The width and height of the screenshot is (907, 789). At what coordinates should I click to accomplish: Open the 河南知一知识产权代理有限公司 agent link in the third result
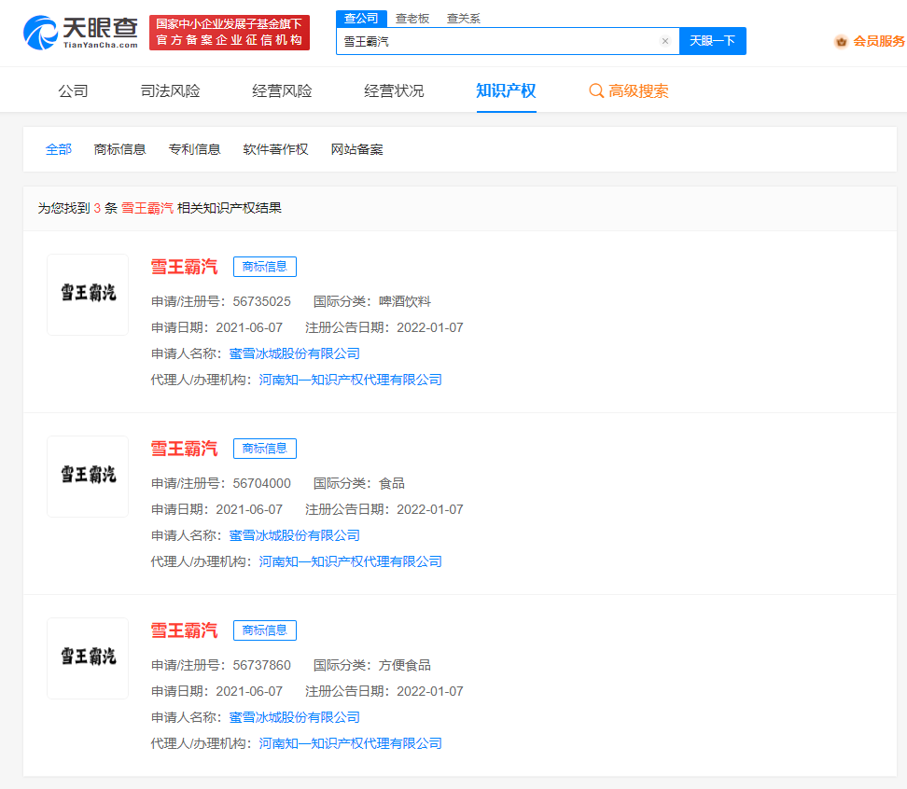[x=350, y=743]
